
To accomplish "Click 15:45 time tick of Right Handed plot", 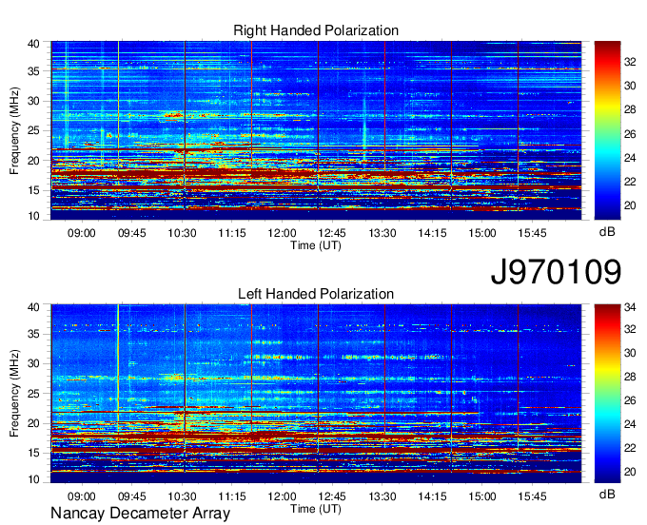I will [x=532, y=233].
